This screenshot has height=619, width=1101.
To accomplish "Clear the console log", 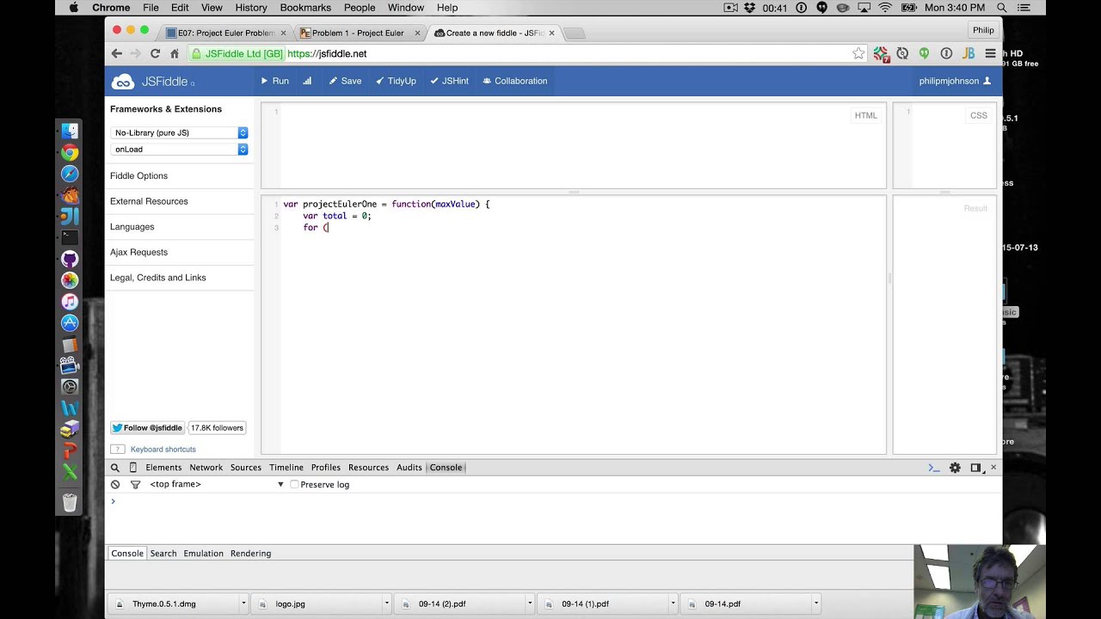I will 115,485.
